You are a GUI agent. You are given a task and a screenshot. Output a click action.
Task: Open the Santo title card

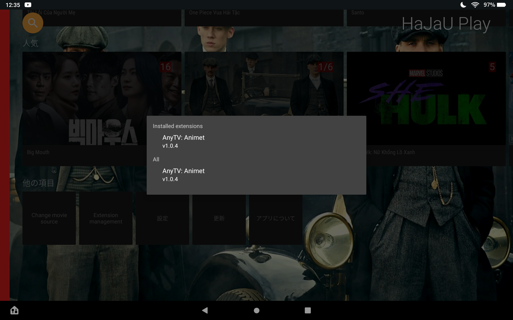426,18
